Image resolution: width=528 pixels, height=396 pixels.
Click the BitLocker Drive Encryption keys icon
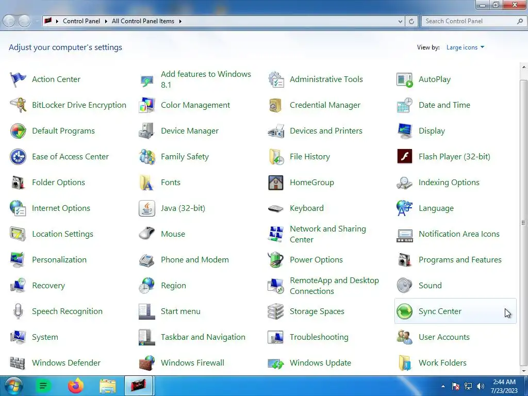18,105
